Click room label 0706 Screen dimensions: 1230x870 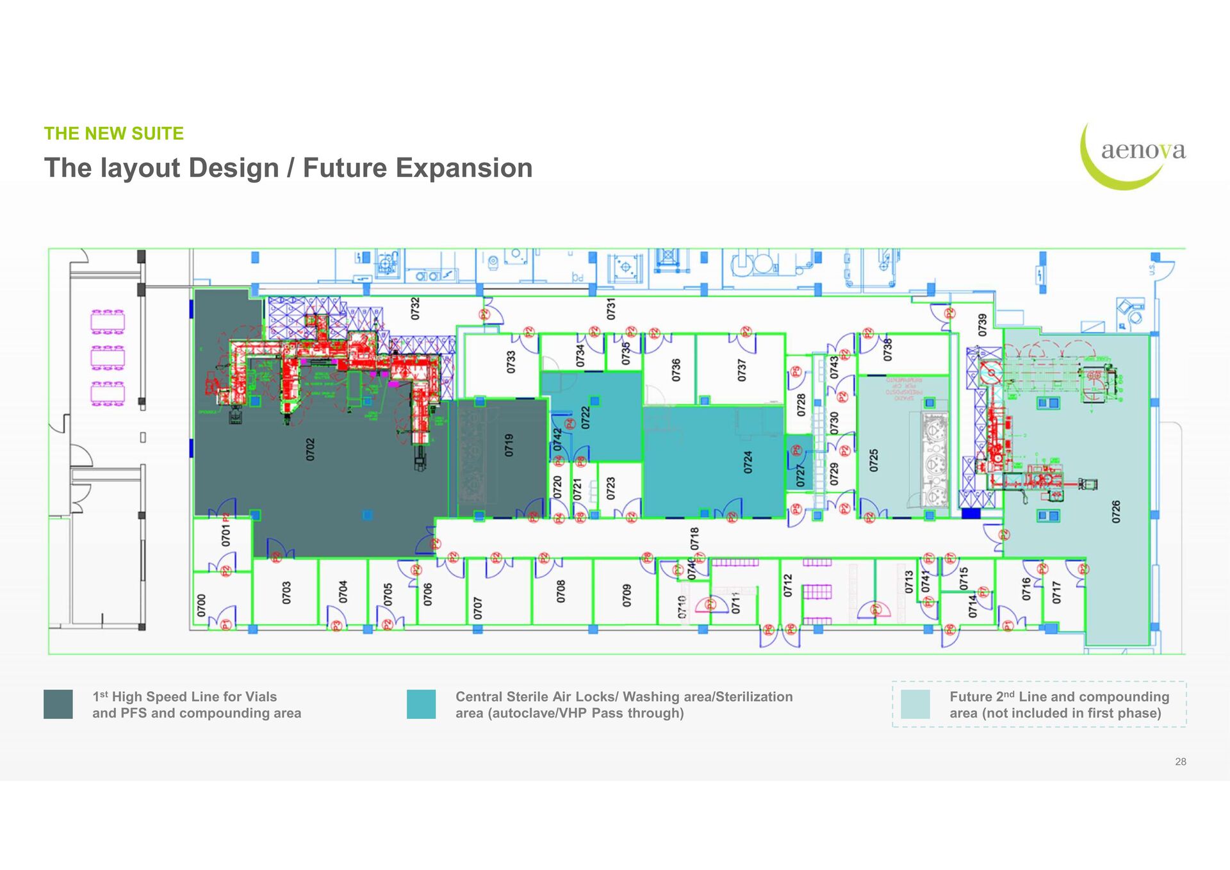click(428, 595)
